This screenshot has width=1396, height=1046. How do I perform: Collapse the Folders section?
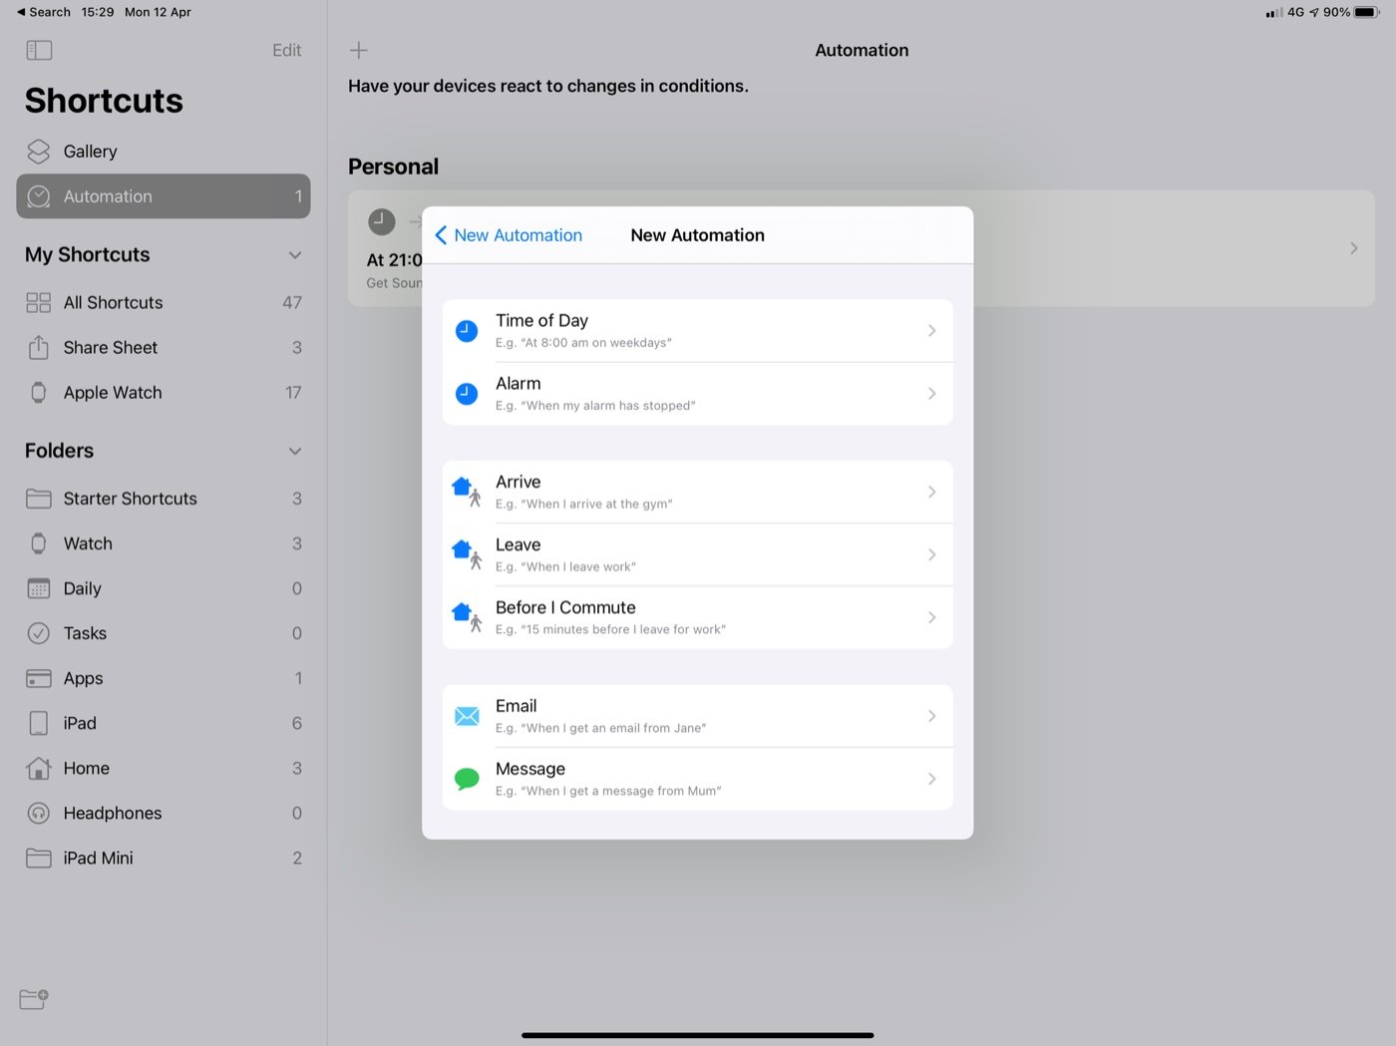pyautogui.click(x=294, y=451)
